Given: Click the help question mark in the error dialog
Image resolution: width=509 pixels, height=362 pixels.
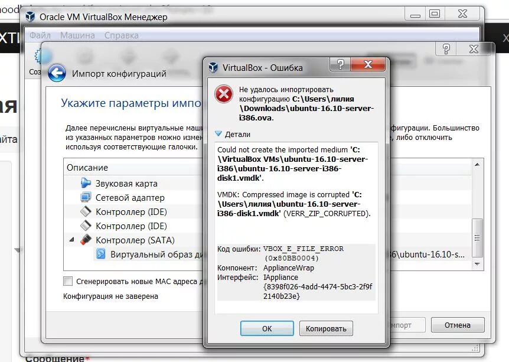Looking at the screenshot, I should coord(340,64).
